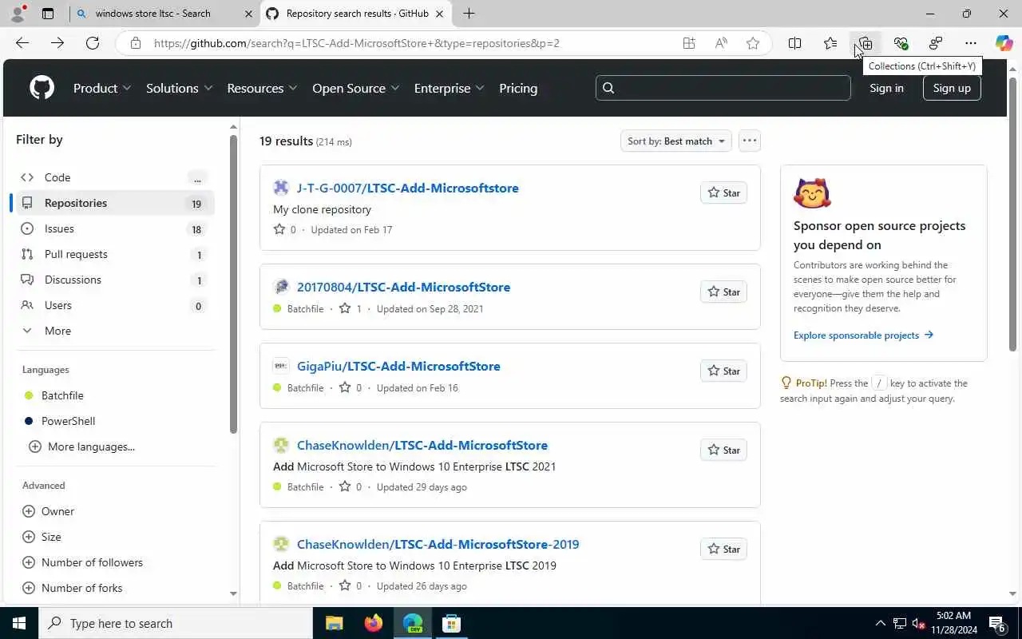Open 20170804/LTSC-Add-MicrosoftStore repository

(403, 287)
